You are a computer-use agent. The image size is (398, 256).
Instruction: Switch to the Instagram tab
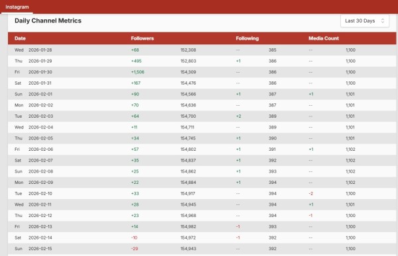[x=17, y=7]
